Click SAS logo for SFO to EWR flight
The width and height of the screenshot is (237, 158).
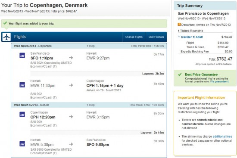pos(22,56)
